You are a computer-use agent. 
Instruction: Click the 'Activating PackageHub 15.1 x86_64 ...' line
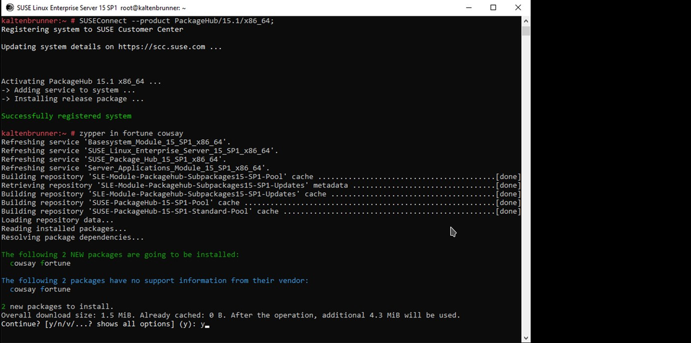coord(81,81)
